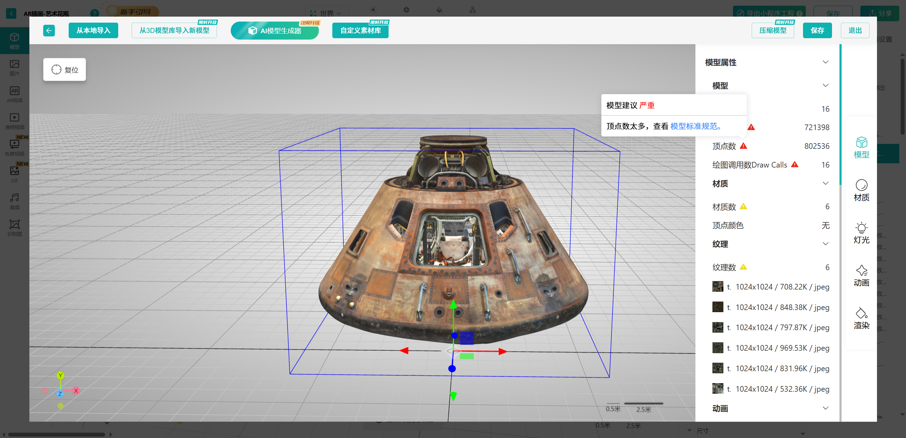Expand the 动画 section chevron
Image resolution: width=906 pixels, height=438 pixels.
tap(825, 408)
